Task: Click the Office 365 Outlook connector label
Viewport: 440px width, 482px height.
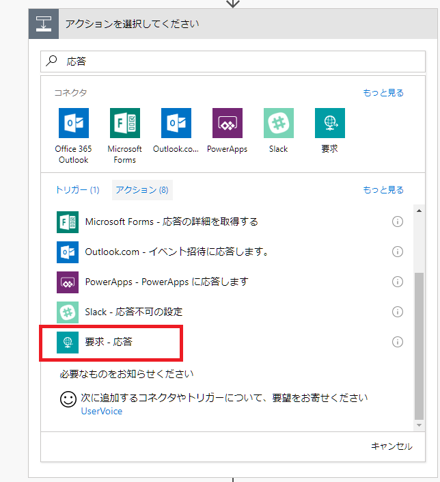Action: tap(73, 155)
